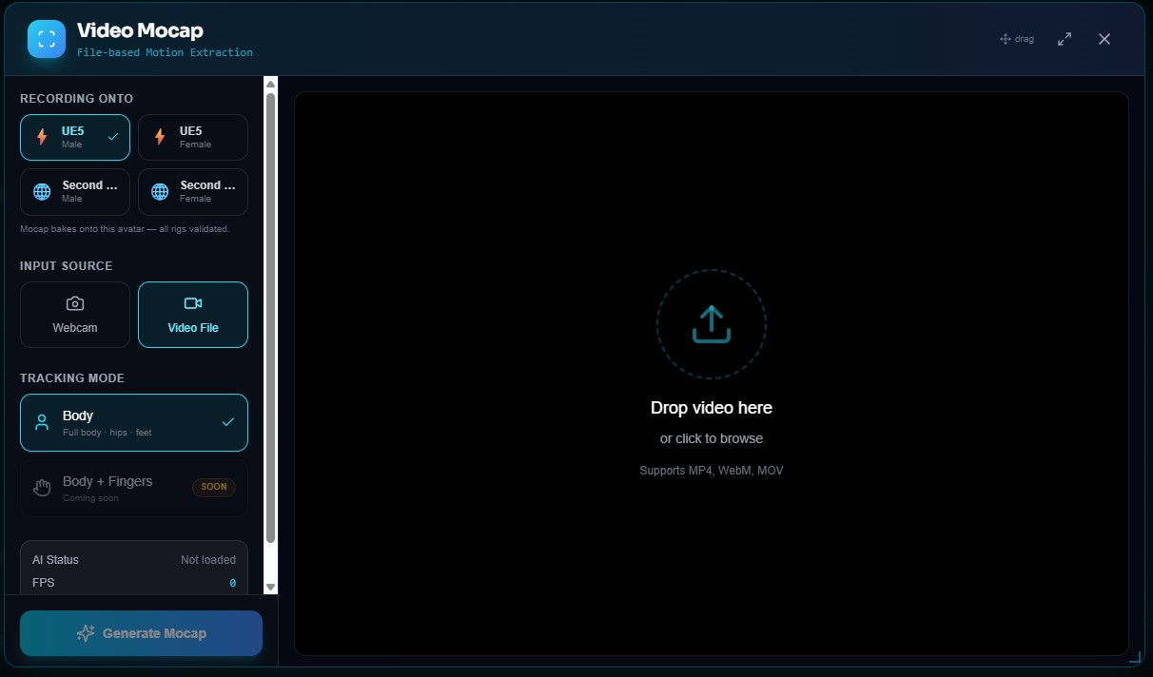This screenshot has height=677, width=1153.
Task: Click the upload icon in drop zone
Action: pyautogui.click(x=712, y=324)
